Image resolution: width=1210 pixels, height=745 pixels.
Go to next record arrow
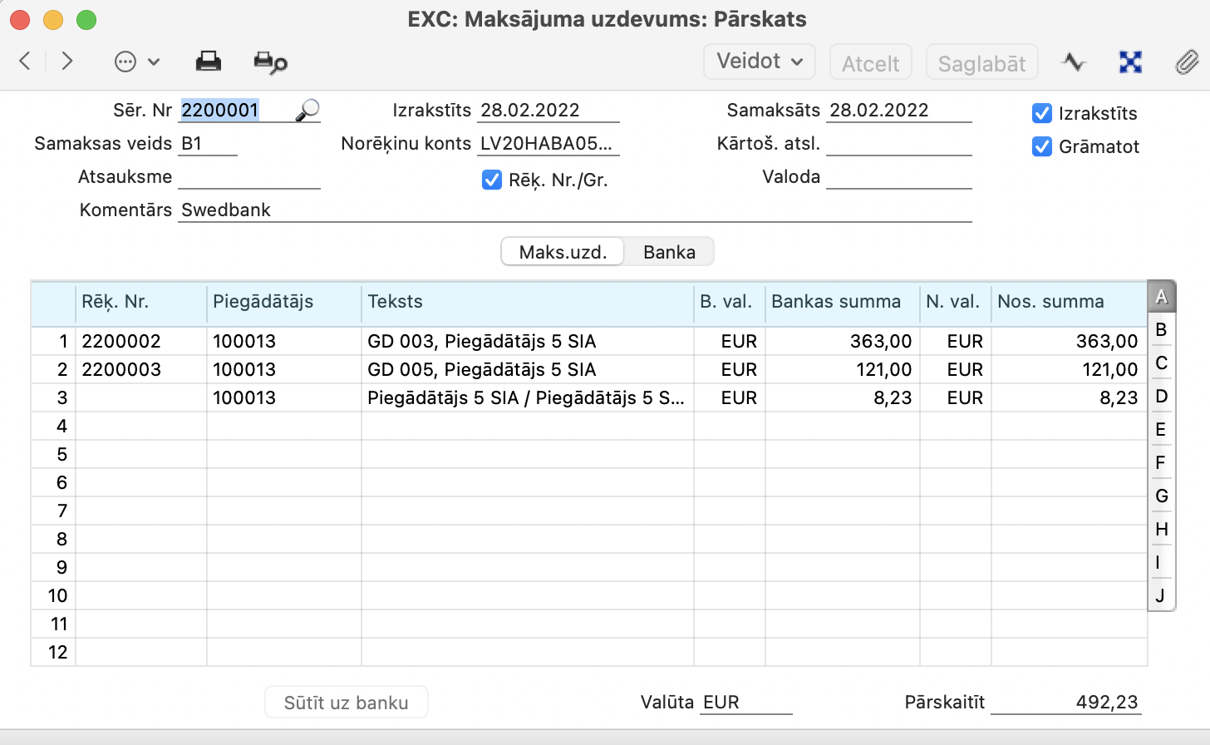click(67, 62)
